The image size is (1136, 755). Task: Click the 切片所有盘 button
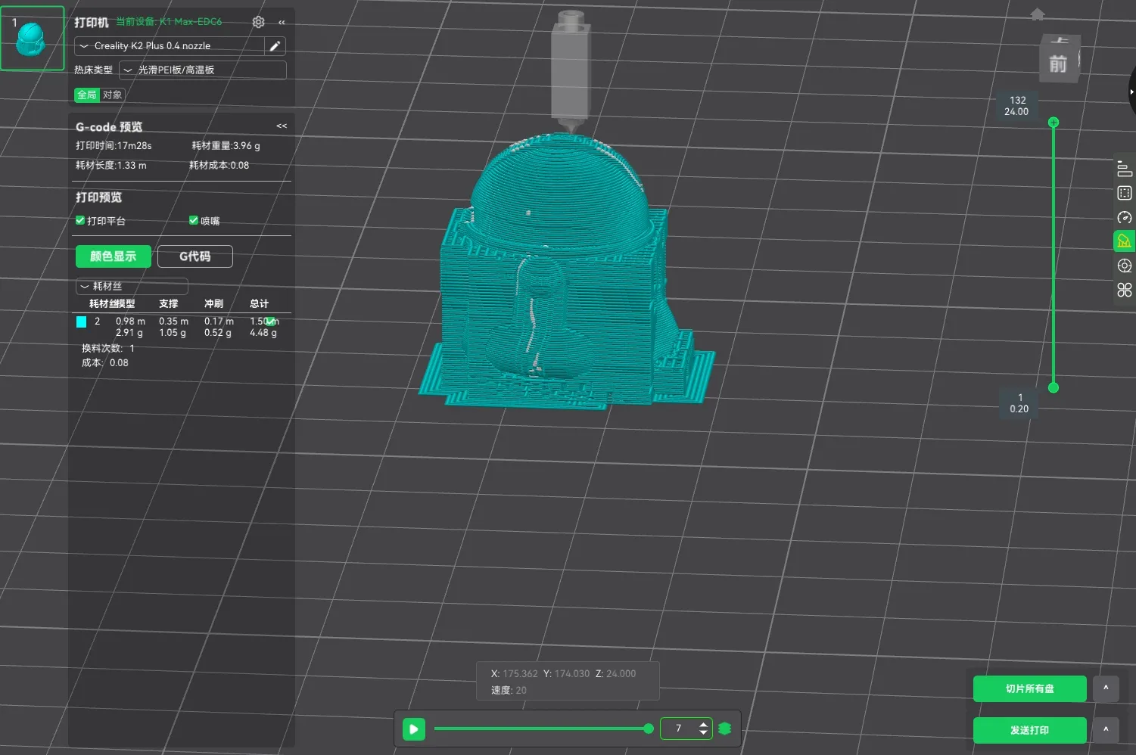click(x=1030, y=689)
